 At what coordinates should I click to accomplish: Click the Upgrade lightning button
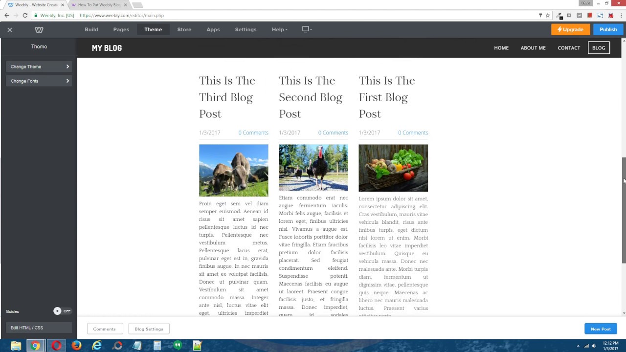[571, 29]
